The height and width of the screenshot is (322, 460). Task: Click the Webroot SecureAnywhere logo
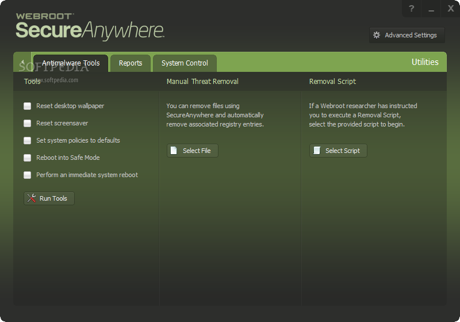[90, 26]
